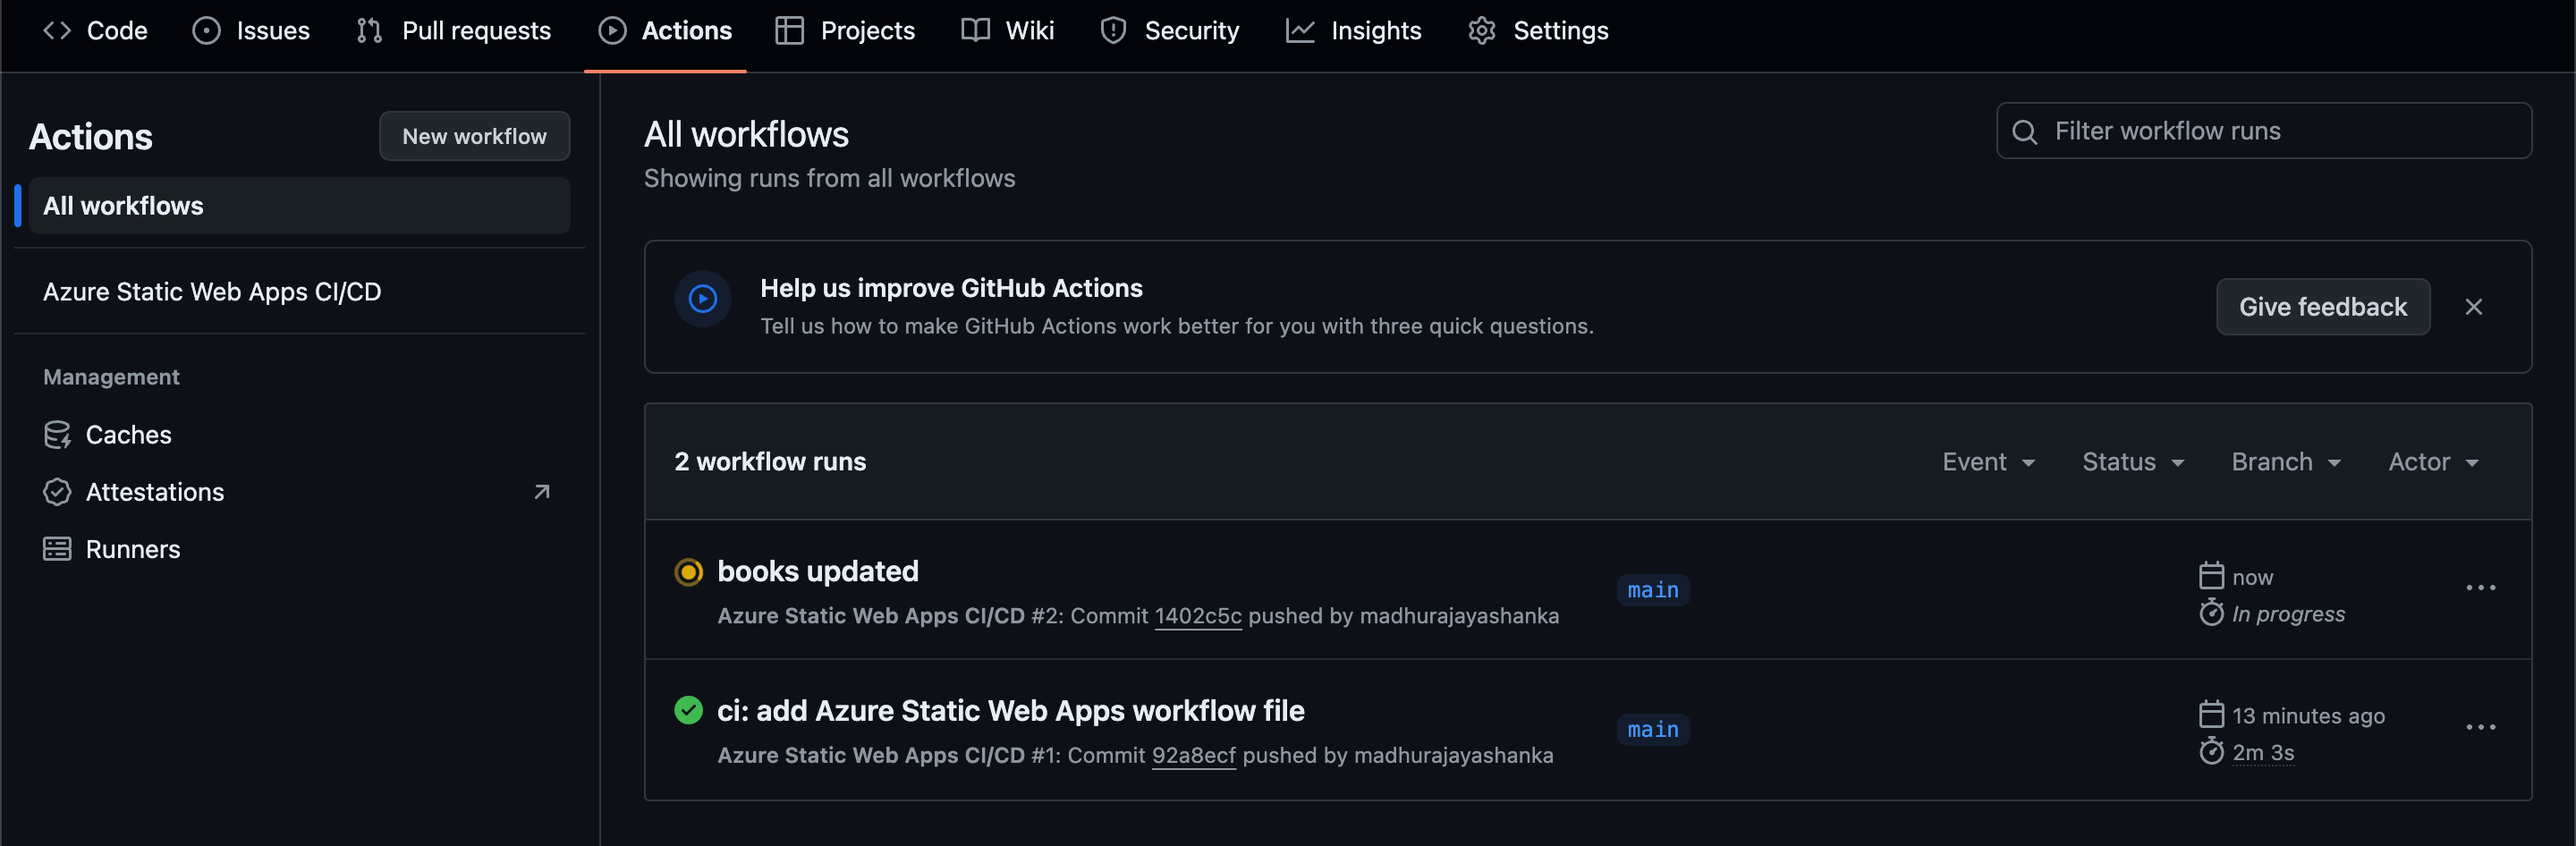Expand the Status filter dropdown
Image resolution: width=2576 pixels, height=846 pixels.
pyautogui.click(x=2132, y=462)
